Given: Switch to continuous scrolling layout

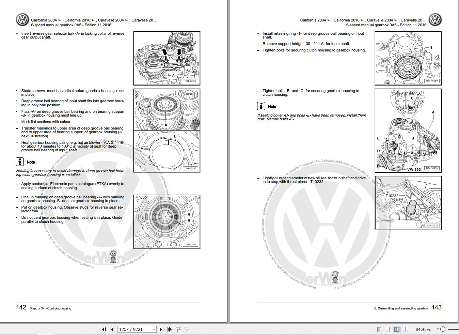Looking at the screenshot, I should (x=387, y=330).
